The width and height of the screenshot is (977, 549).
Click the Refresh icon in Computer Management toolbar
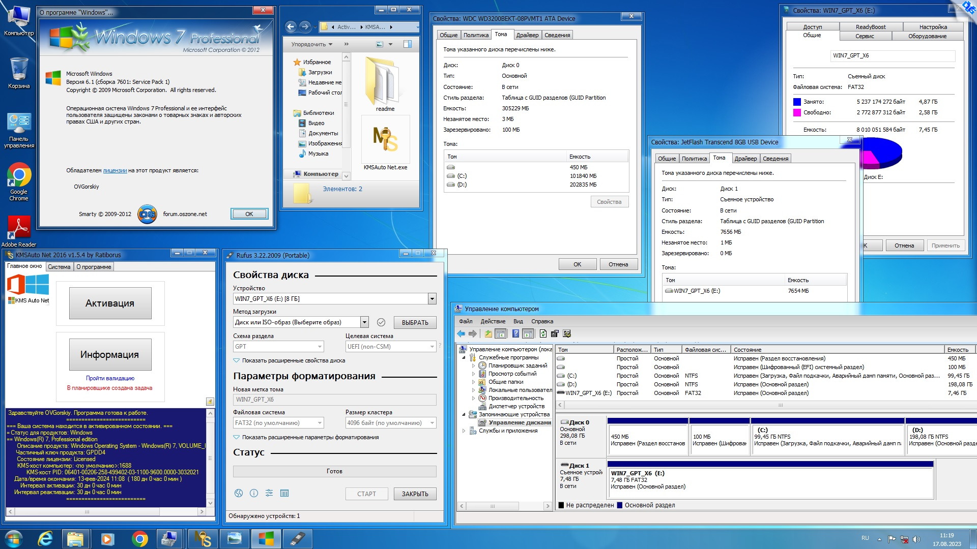click(x=543, y=334)
